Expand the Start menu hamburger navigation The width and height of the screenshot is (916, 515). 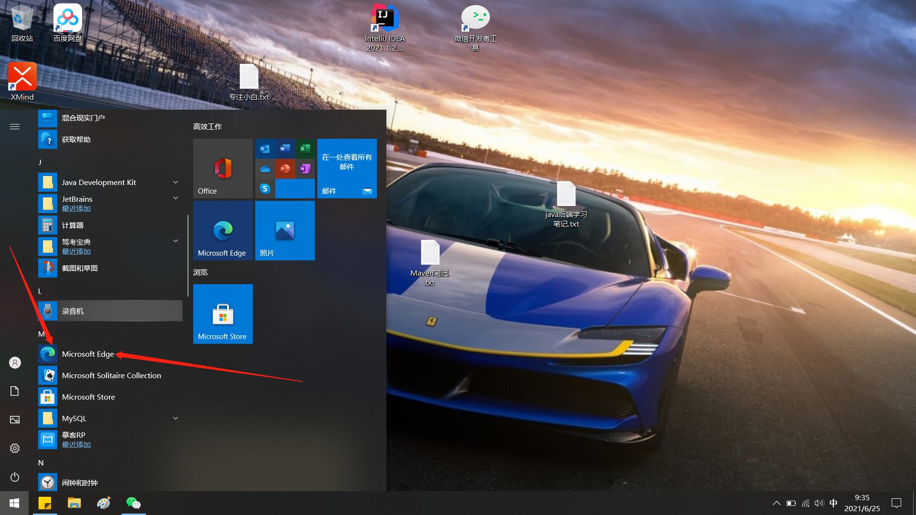(x=15, y=126)
